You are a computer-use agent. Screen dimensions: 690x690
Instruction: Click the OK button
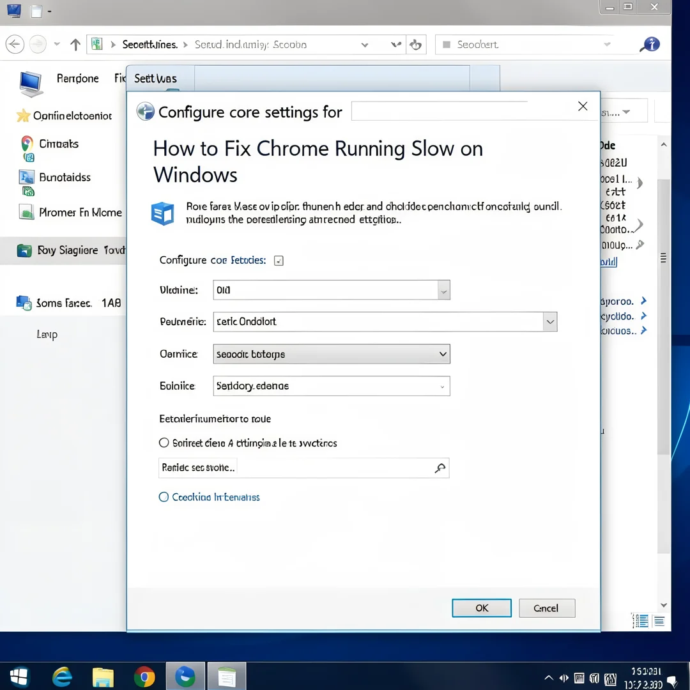pos(482,608)
